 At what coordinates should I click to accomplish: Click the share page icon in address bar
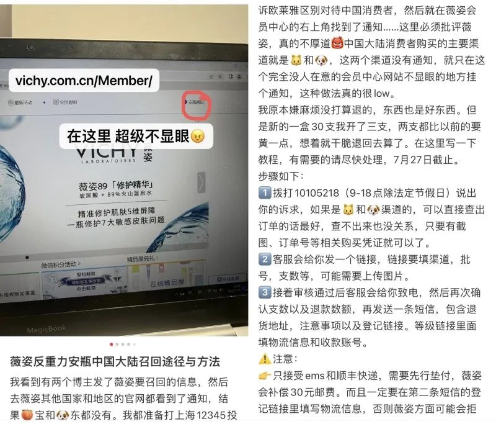click(x=211, y=76)
